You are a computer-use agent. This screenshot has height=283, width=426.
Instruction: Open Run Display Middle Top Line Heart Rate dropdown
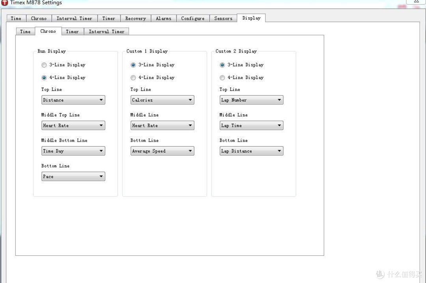(x=73, y=125)
